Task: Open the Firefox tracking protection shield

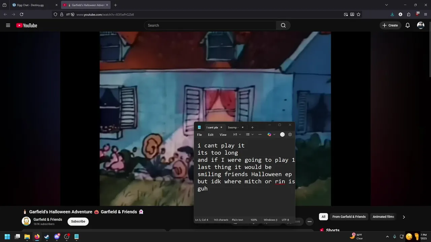Action: pyautogui.click(x=56, y=14)
